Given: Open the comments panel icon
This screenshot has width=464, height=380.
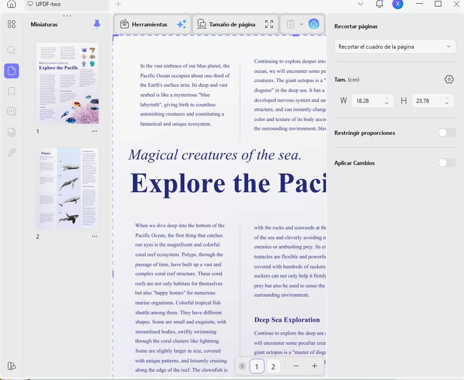Looking at the screenshot, I should click(x=11, y=111).
